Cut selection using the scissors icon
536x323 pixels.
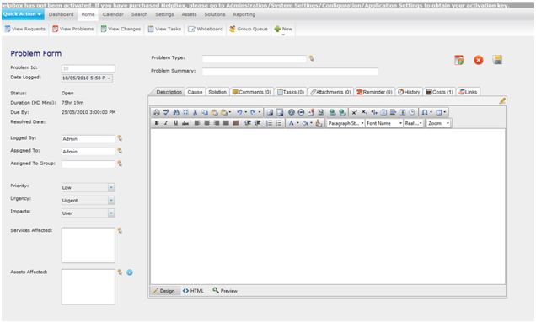pyautogui.click(x=196, y=112)
